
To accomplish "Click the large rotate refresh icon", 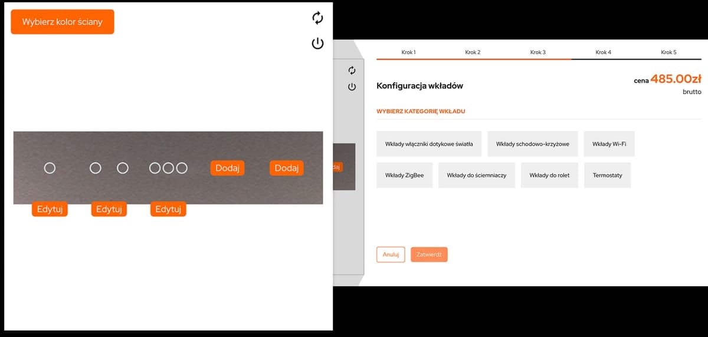I will click(318, 18).
